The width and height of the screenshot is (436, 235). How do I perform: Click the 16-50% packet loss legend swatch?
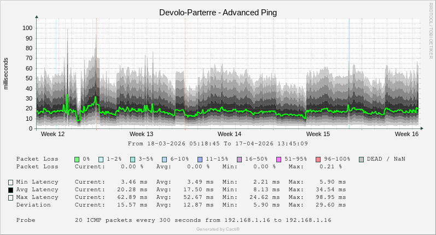tap(239, 159)
